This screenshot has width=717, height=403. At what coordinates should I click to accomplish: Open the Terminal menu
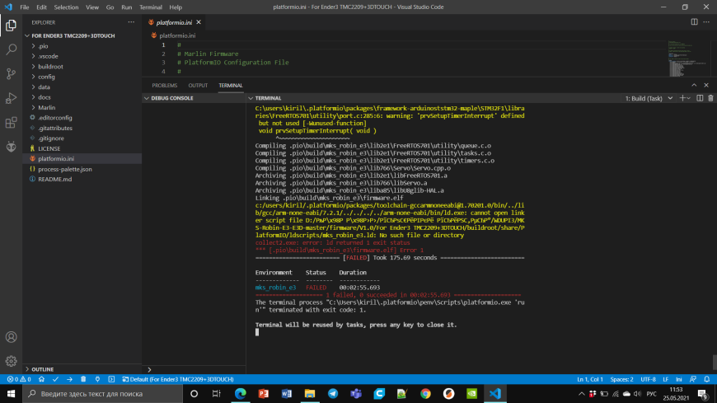(x=151, y=7)
